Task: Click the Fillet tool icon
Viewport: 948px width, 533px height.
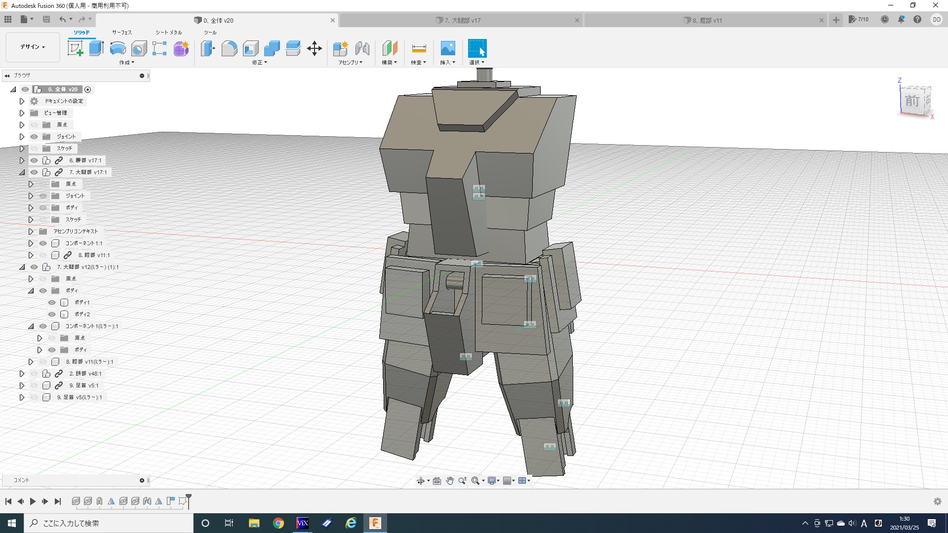Action: coord(229,48)
